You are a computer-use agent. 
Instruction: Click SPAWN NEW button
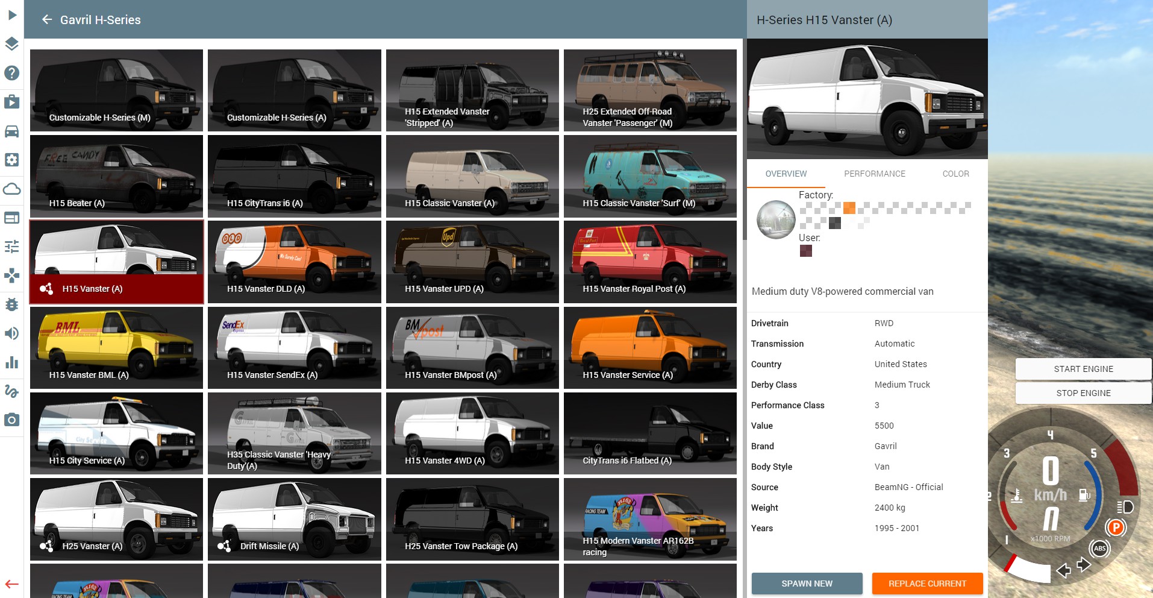click(x=807, y=584)
